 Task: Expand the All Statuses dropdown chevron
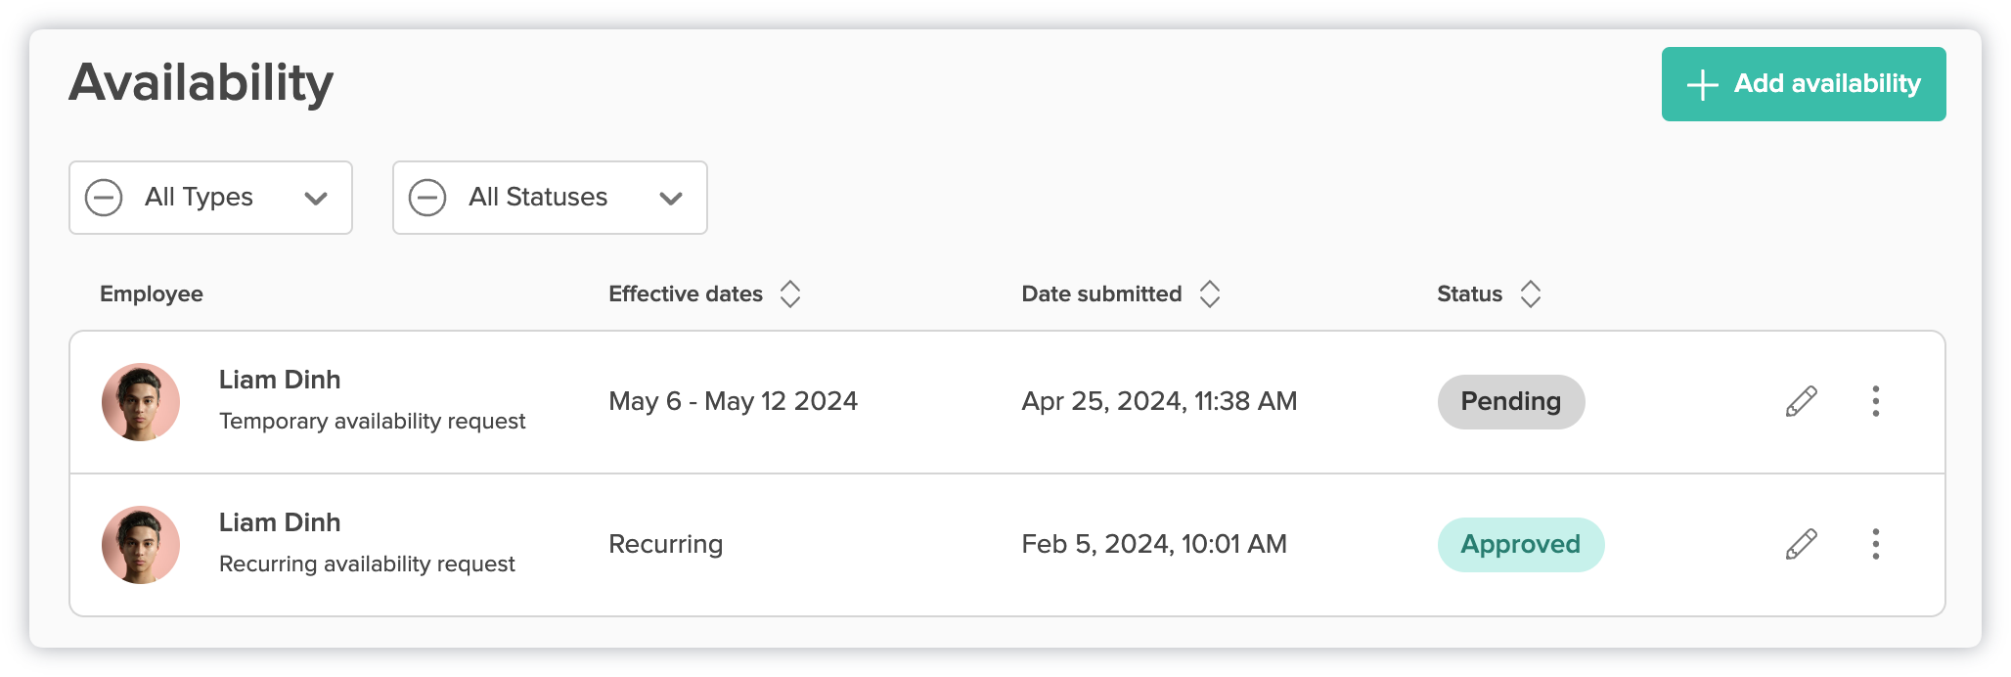pyautogui.click(x=670, y=199)
